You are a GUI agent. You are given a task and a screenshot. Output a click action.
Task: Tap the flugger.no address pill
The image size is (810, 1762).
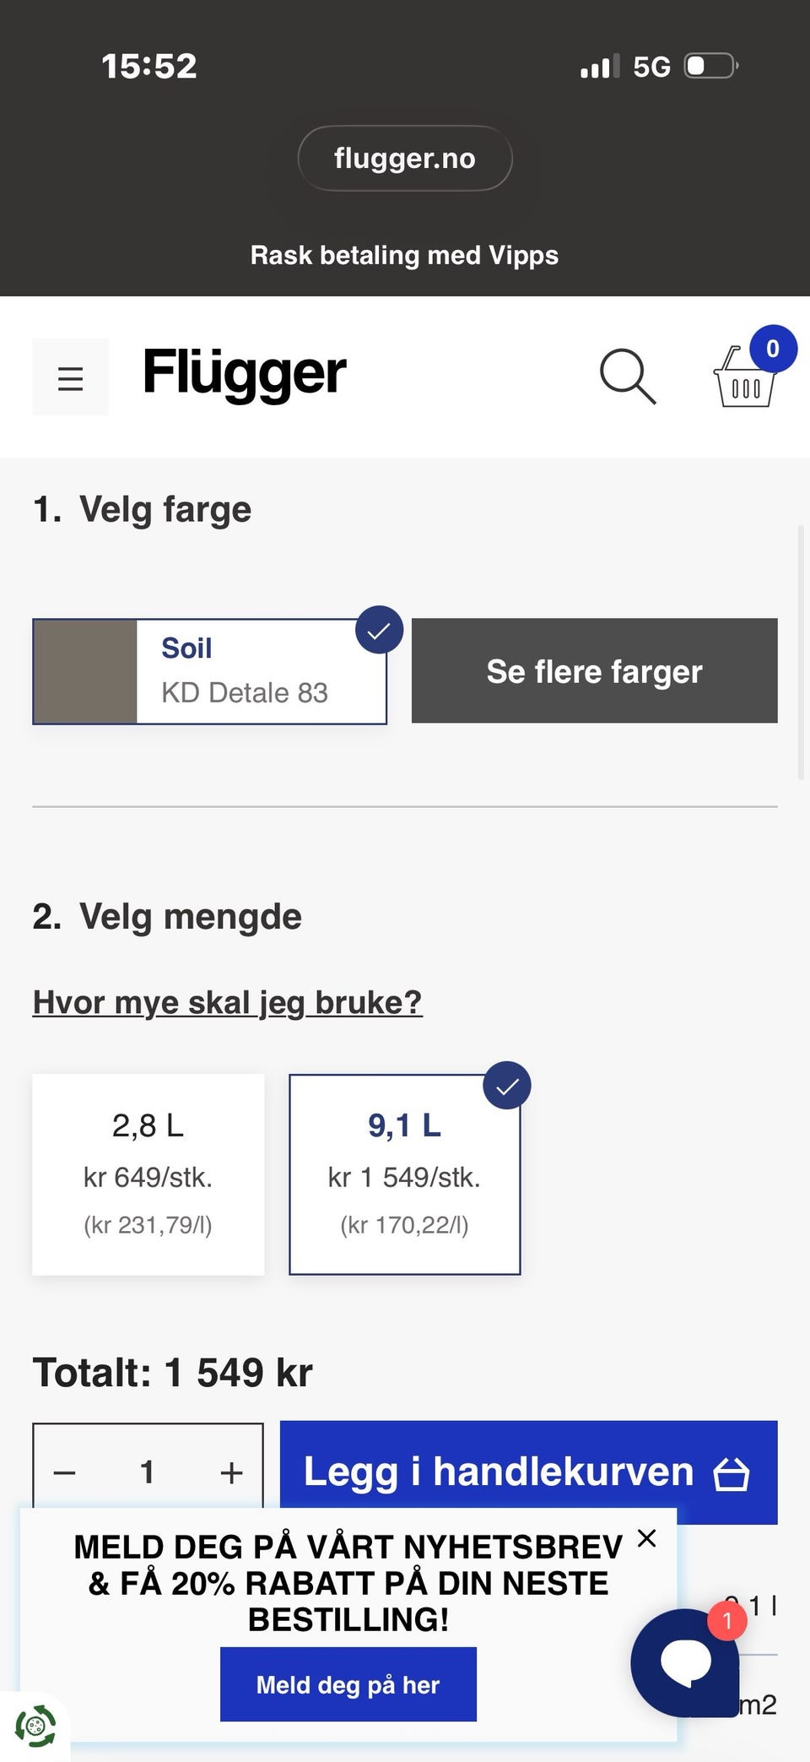405,158
